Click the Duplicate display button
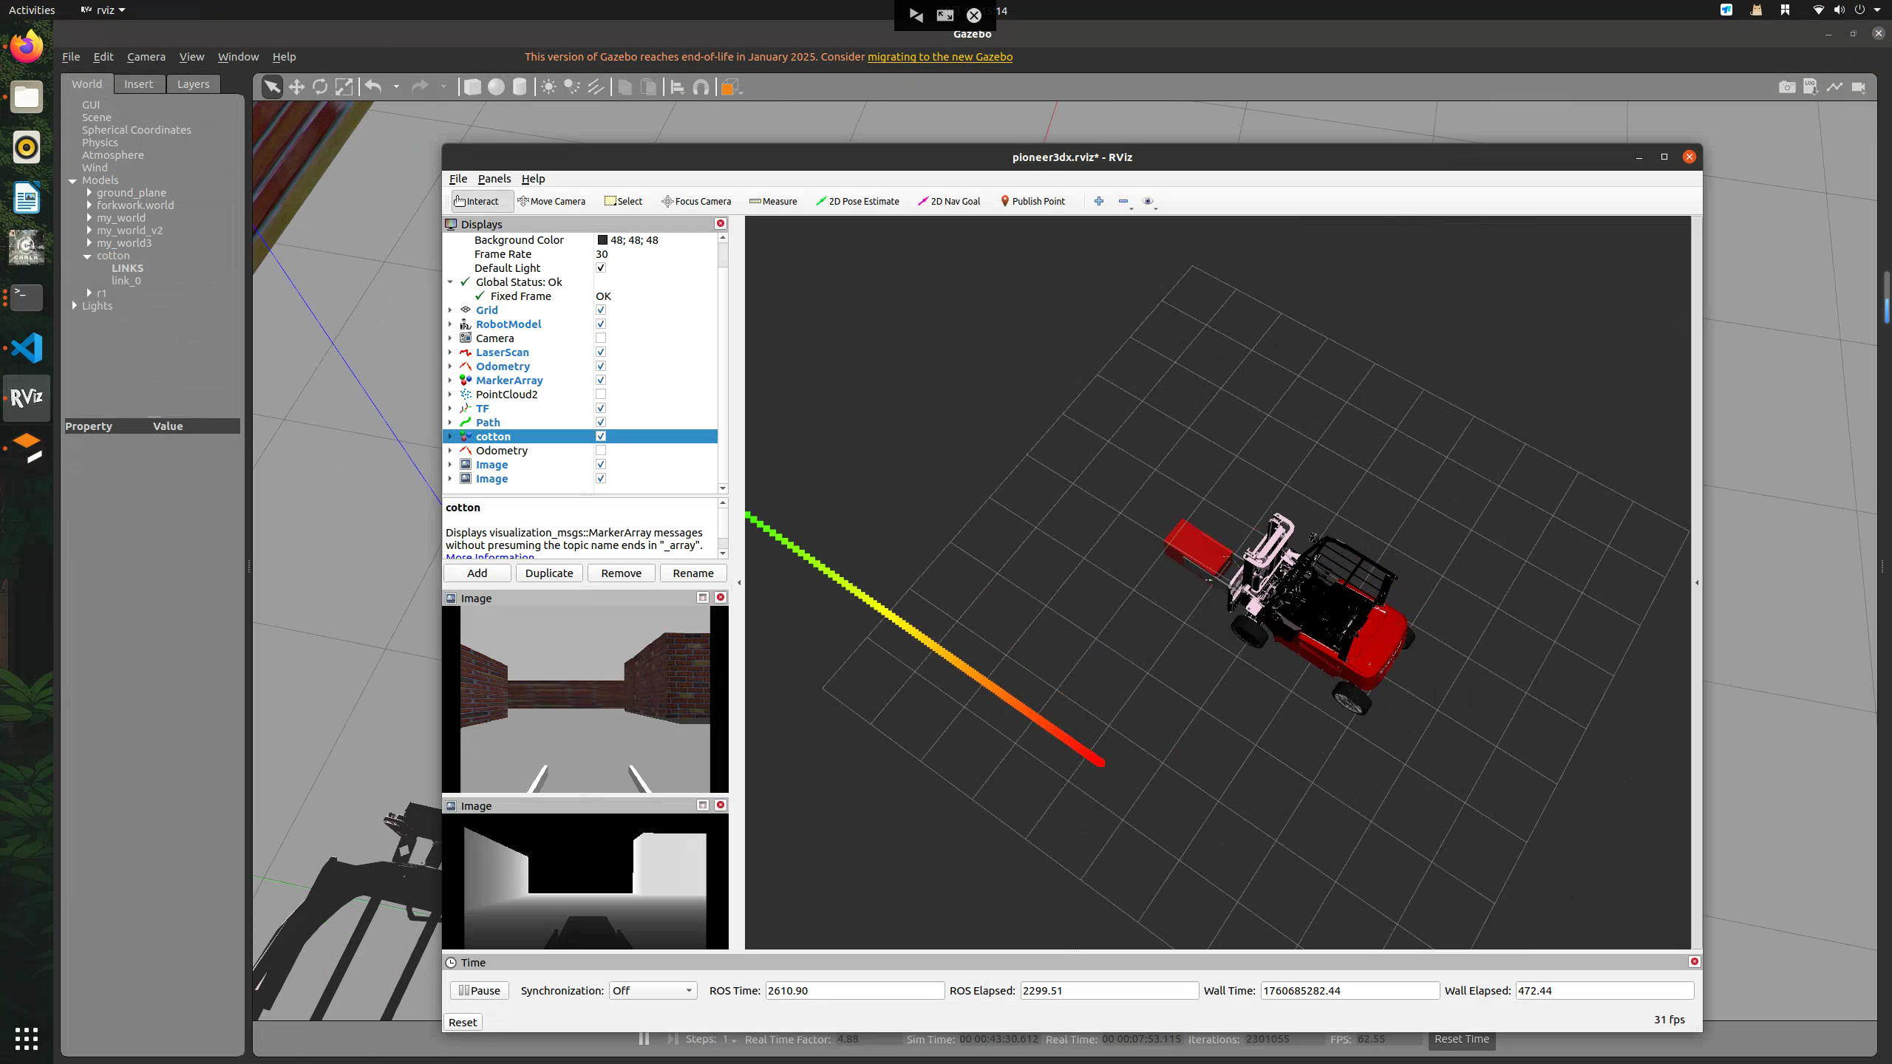 click(548, 573)
